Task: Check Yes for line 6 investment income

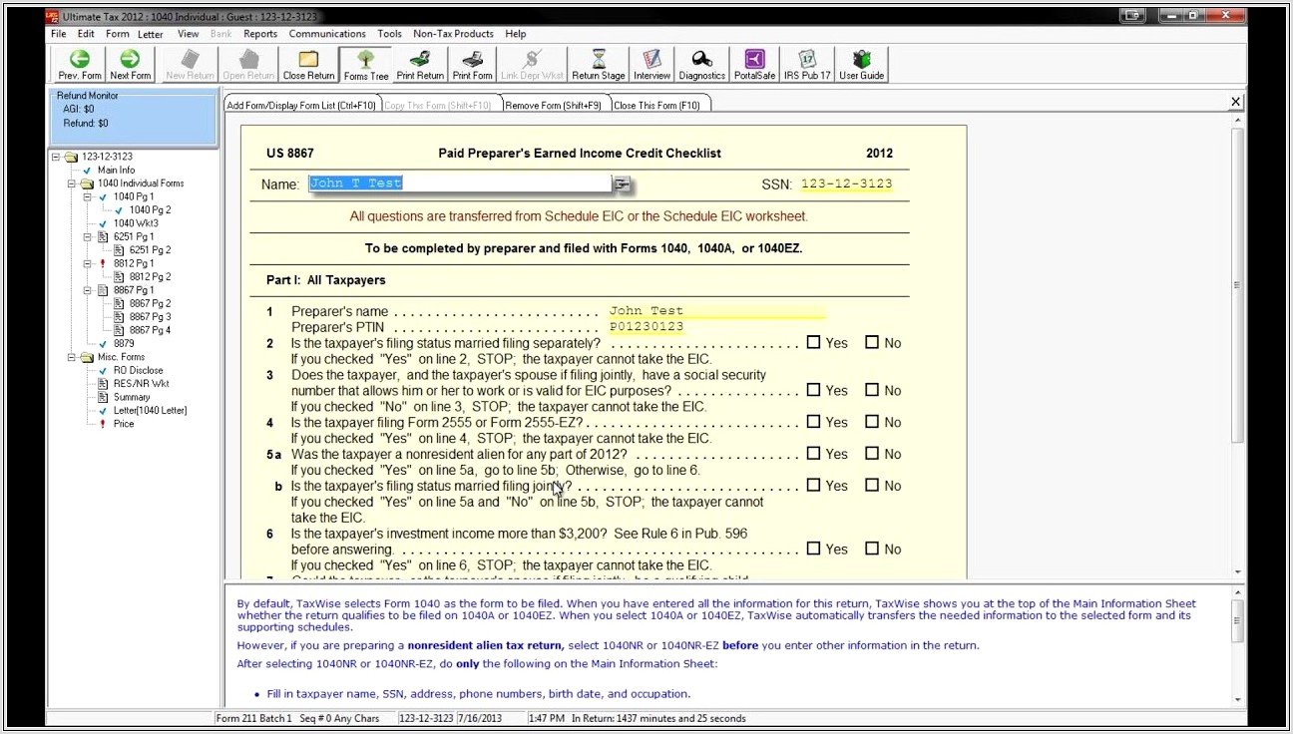Action: pyautogui.click(x=813, y=548)
